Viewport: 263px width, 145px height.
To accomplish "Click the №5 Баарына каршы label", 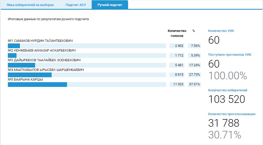I will 25,80.
